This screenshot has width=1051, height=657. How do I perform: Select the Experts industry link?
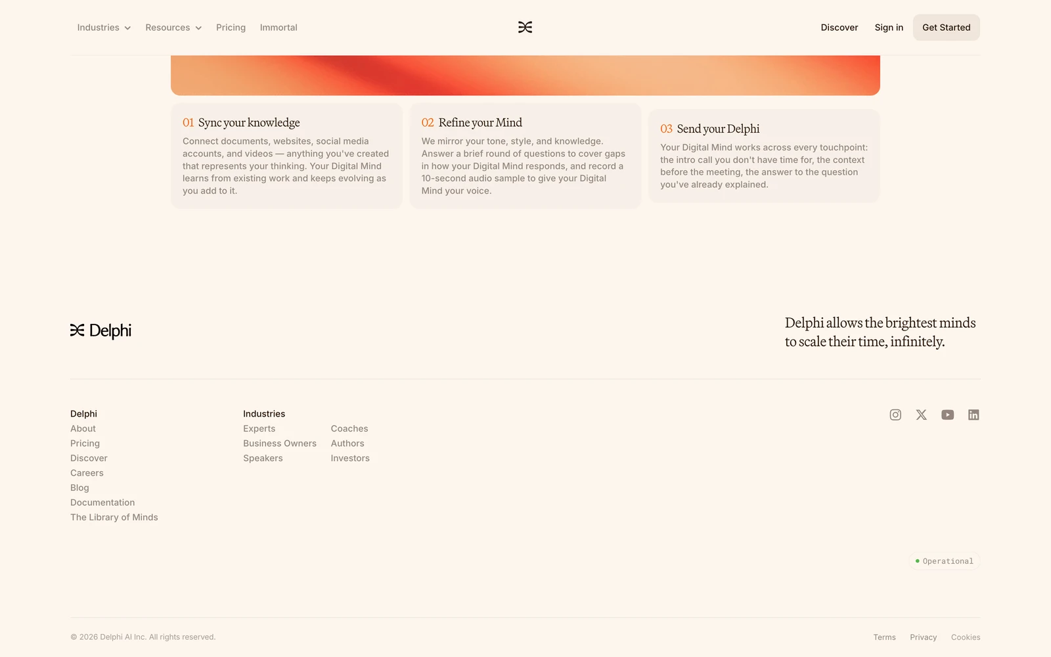pyautogui.click(x=259, y=428)
